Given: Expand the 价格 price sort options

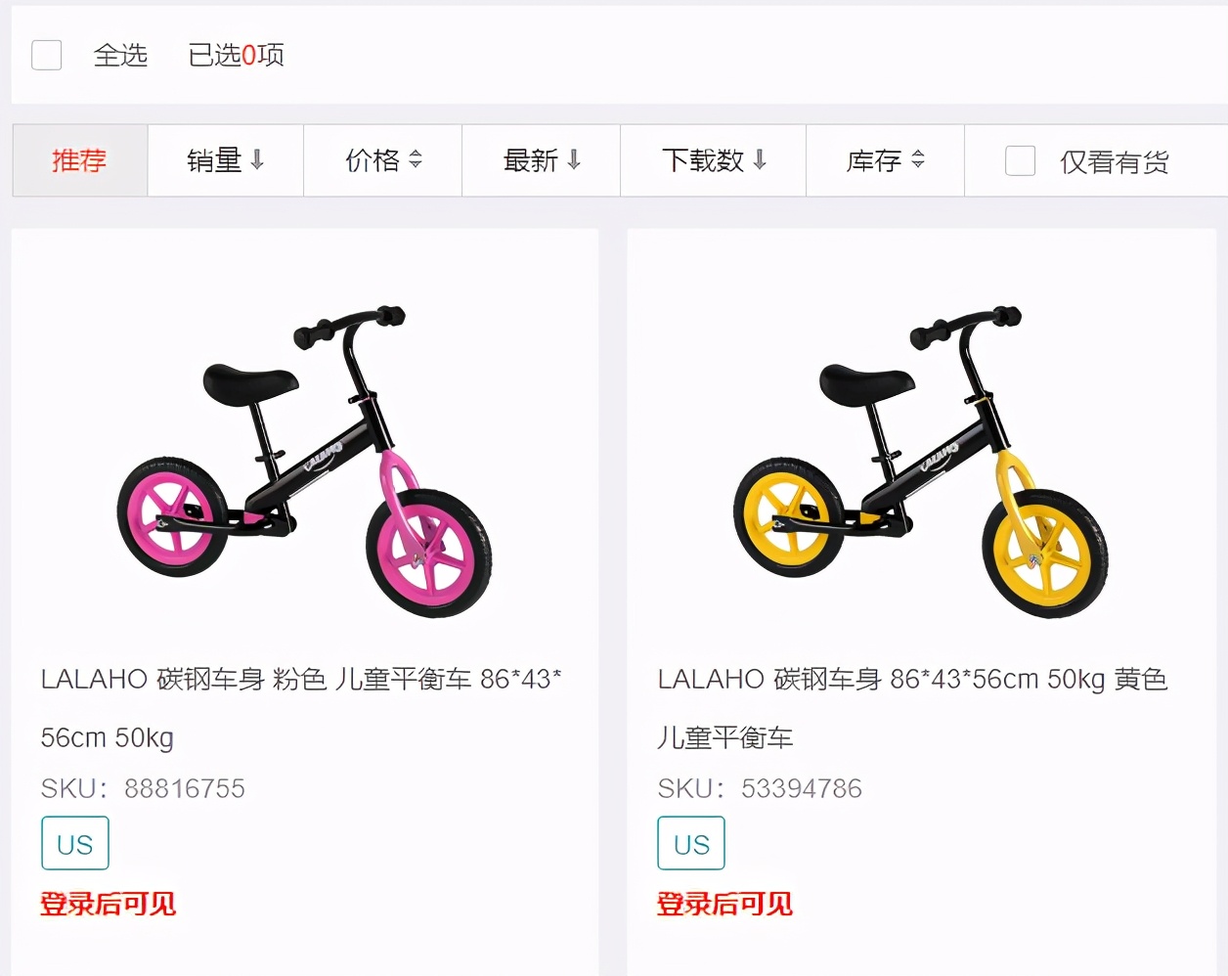Looking at the screenshot, I should [382, 160].
